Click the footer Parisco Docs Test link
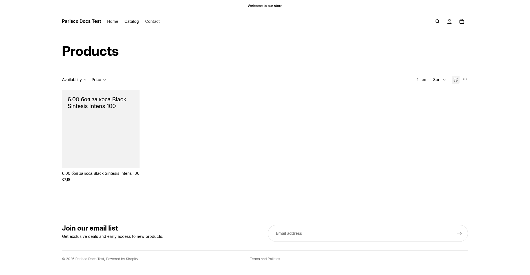Screen dimensions: 530x275 [x=90, y=259]
